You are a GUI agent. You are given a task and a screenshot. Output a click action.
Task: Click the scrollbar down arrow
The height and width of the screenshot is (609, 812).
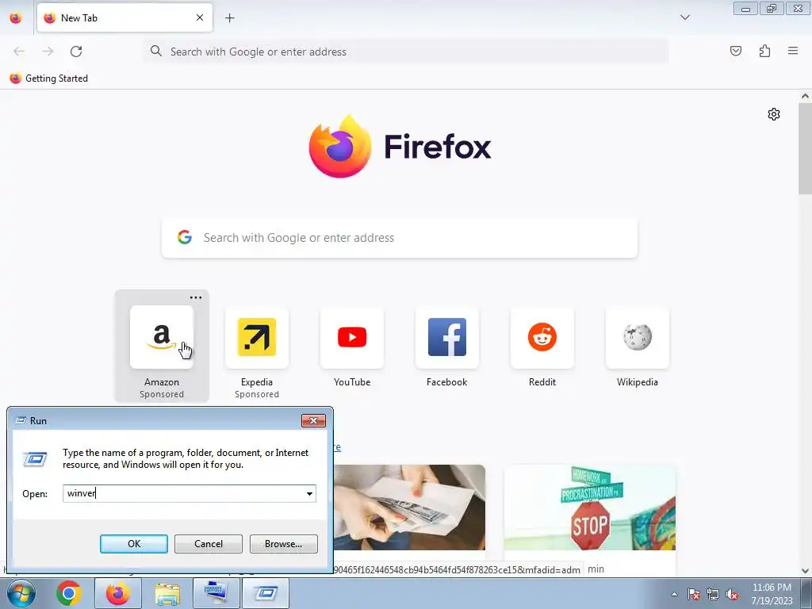(x=805, y=571)
